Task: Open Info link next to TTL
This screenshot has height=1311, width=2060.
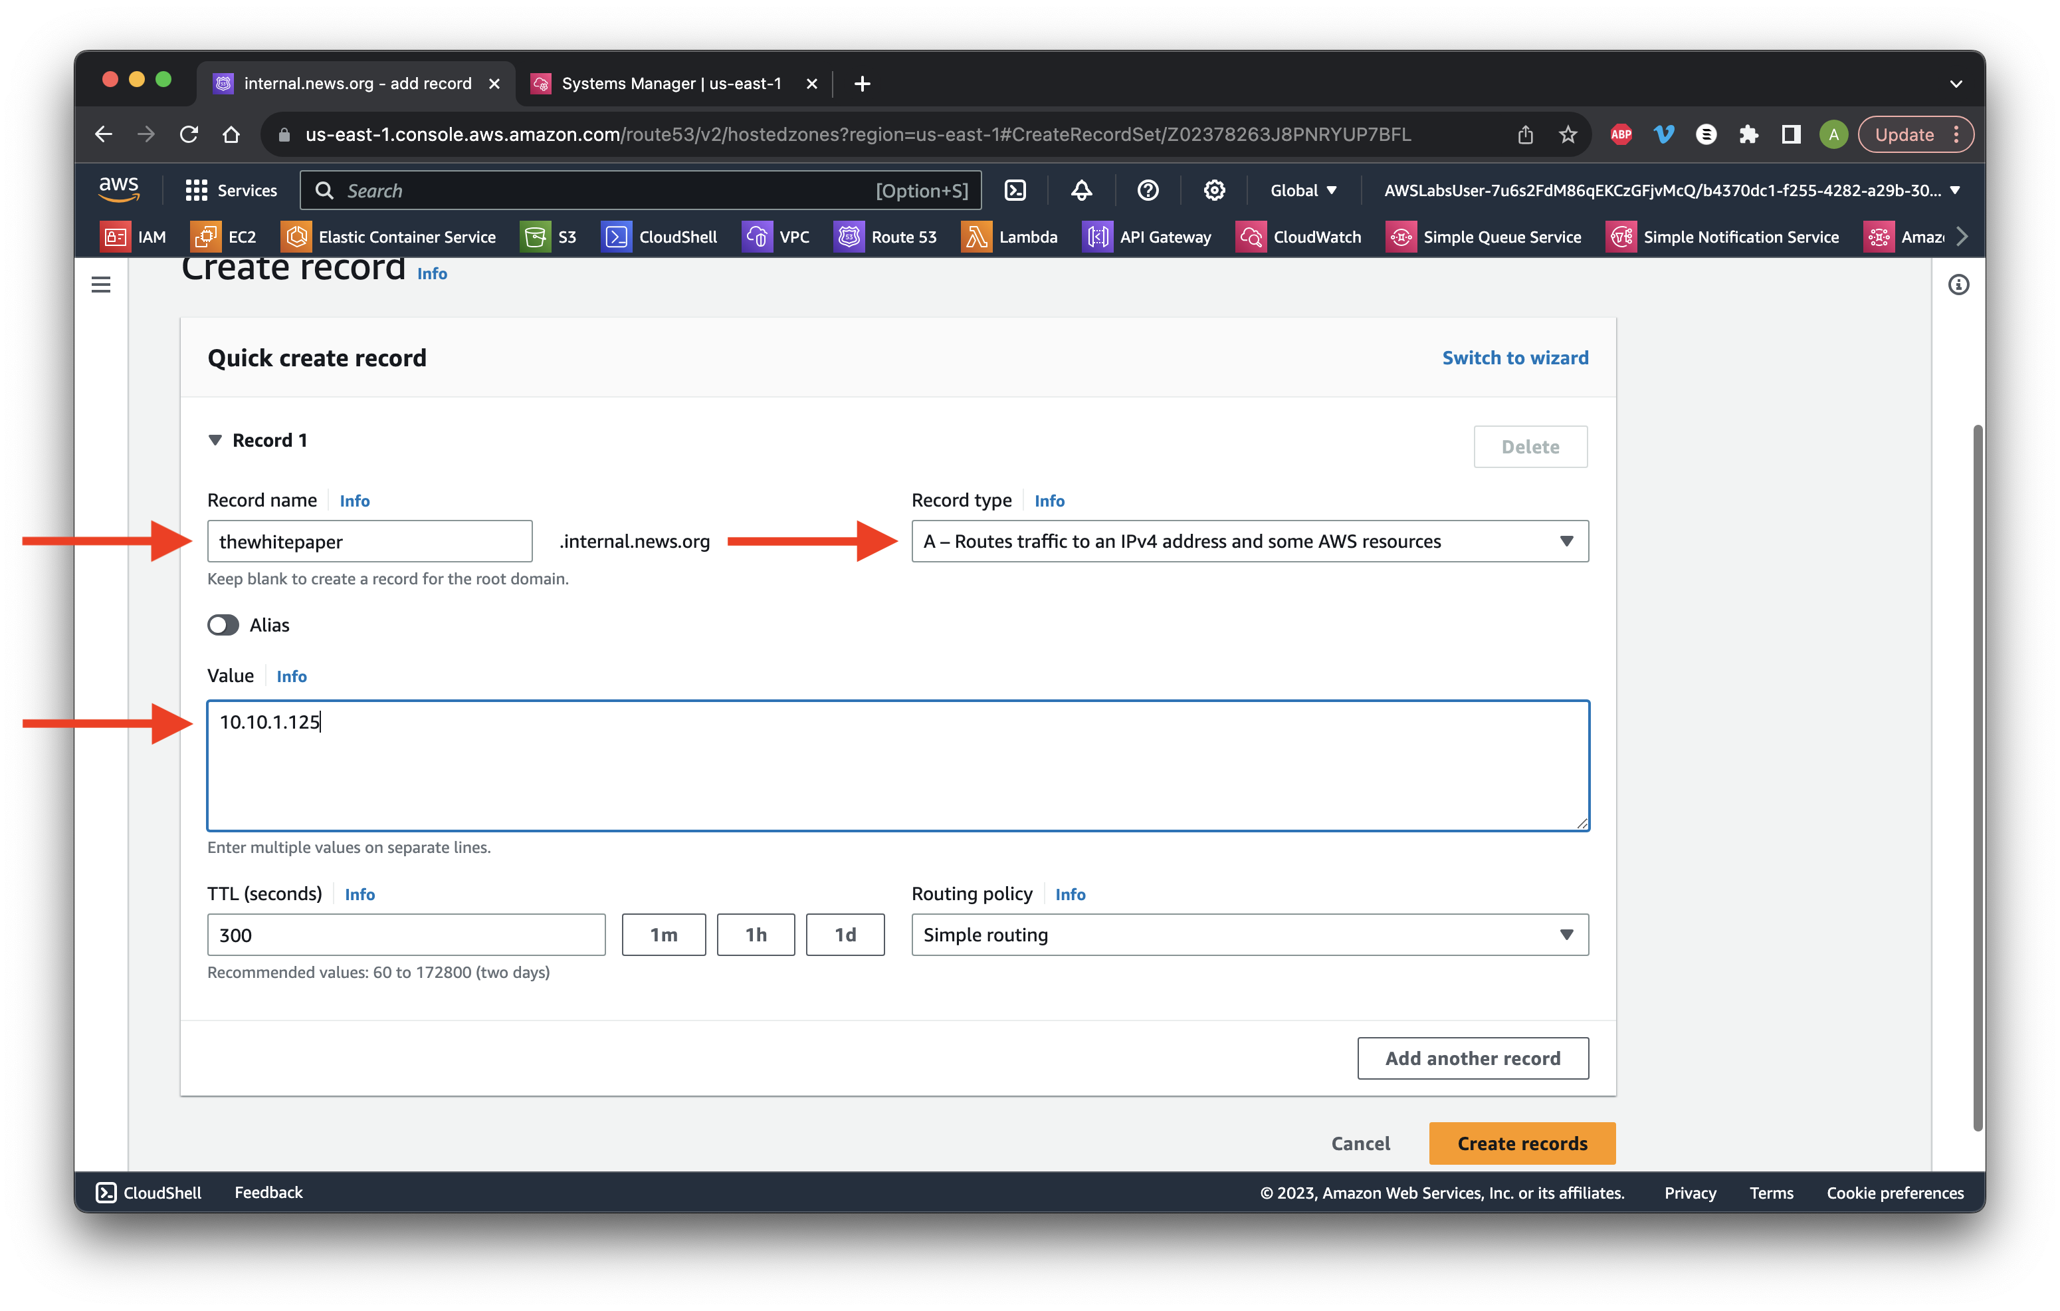Action: [360, 894]
